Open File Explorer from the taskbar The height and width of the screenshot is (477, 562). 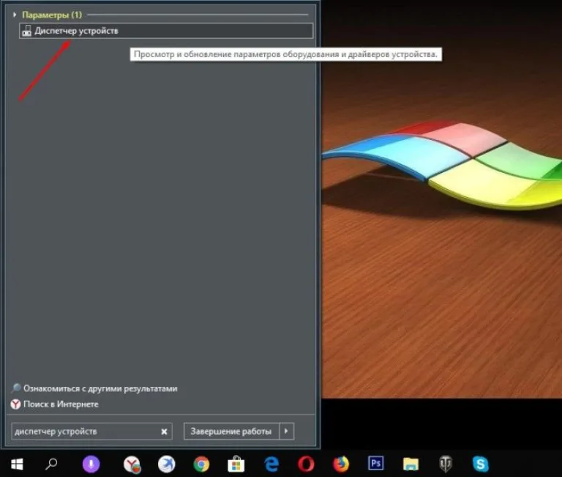coord(411,464)
